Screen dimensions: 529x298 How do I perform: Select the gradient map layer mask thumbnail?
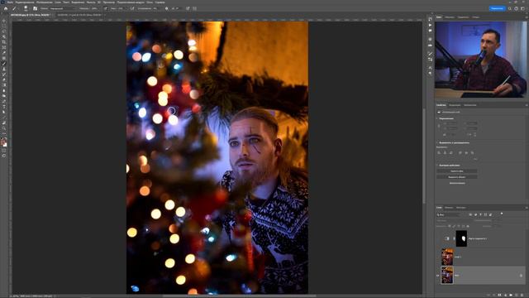461,238
